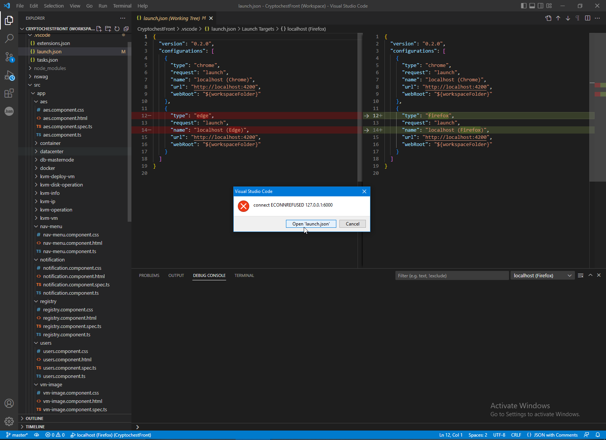Revert the line 12 change using the arrow
Screen dimensions: 606x440
click(366, 116)
